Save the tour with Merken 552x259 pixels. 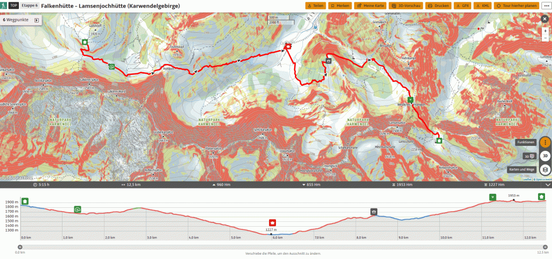pyautogui.click(x=341, y=5)
